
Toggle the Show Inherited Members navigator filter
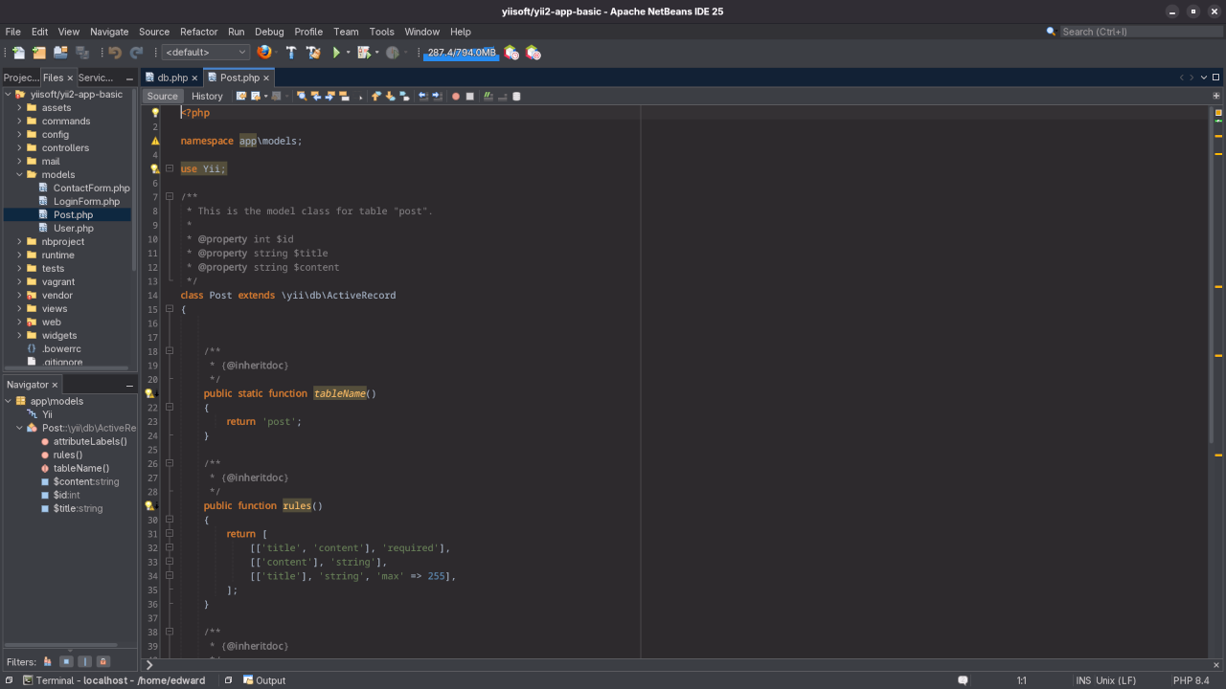click(48, 661)
